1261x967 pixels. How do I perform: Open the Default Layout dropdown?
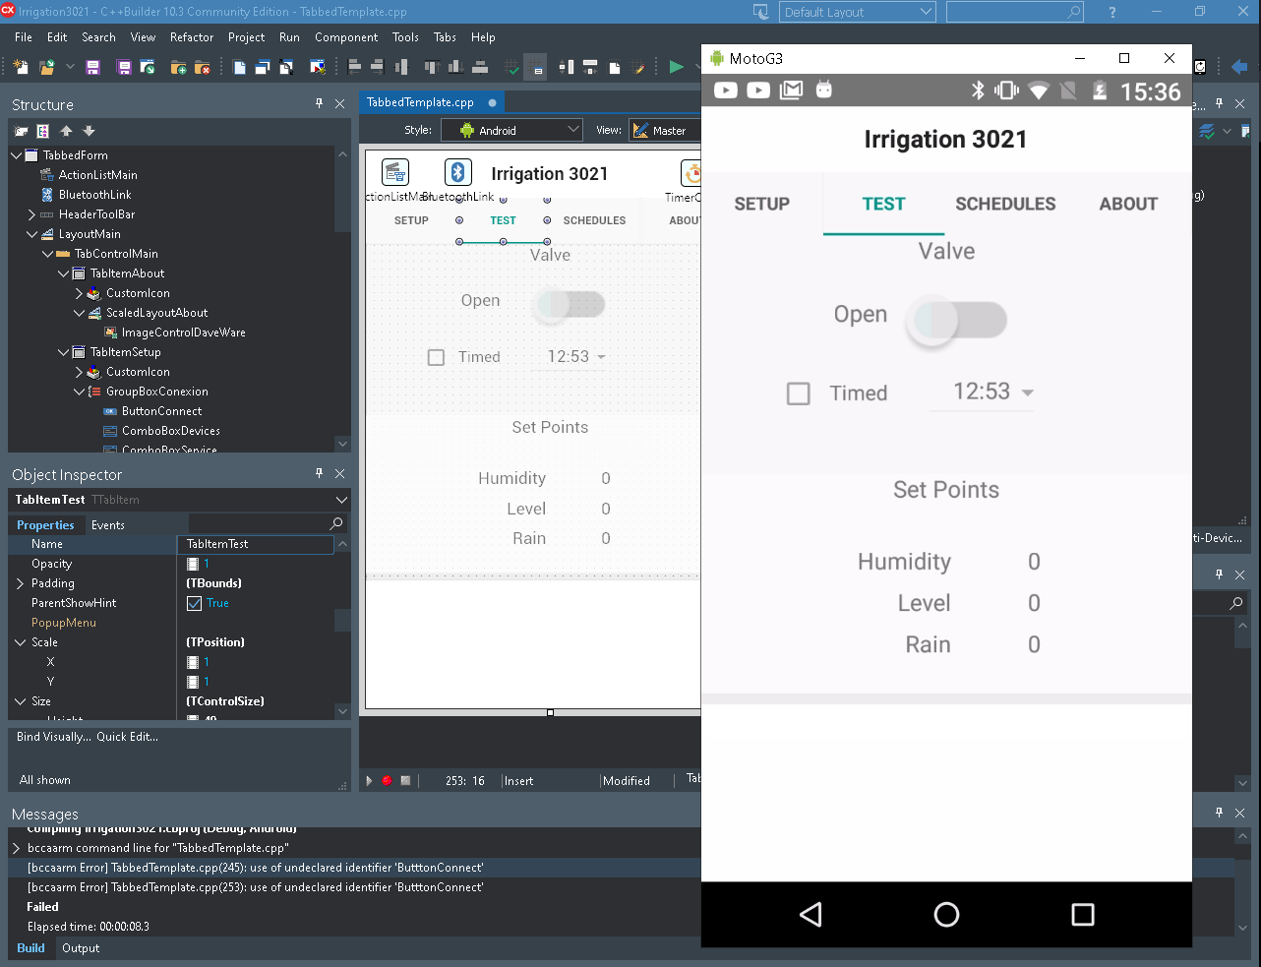pos(858,12)
